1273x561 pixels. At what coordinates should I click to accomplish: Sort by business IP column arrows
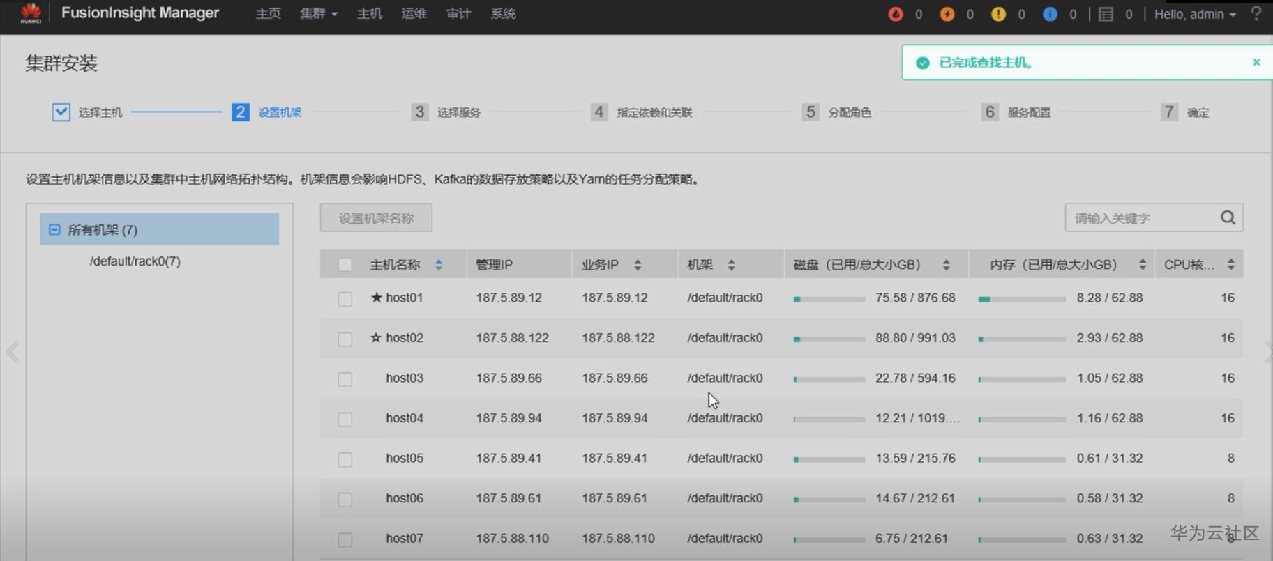(x=638, y=265)
